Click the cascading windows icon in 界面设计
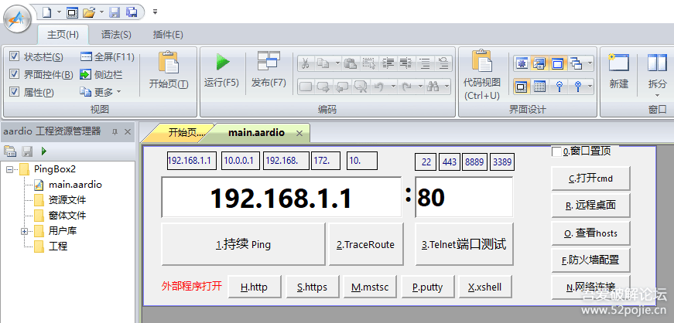Screen dimensions: 674x323 tap(575, 63)
